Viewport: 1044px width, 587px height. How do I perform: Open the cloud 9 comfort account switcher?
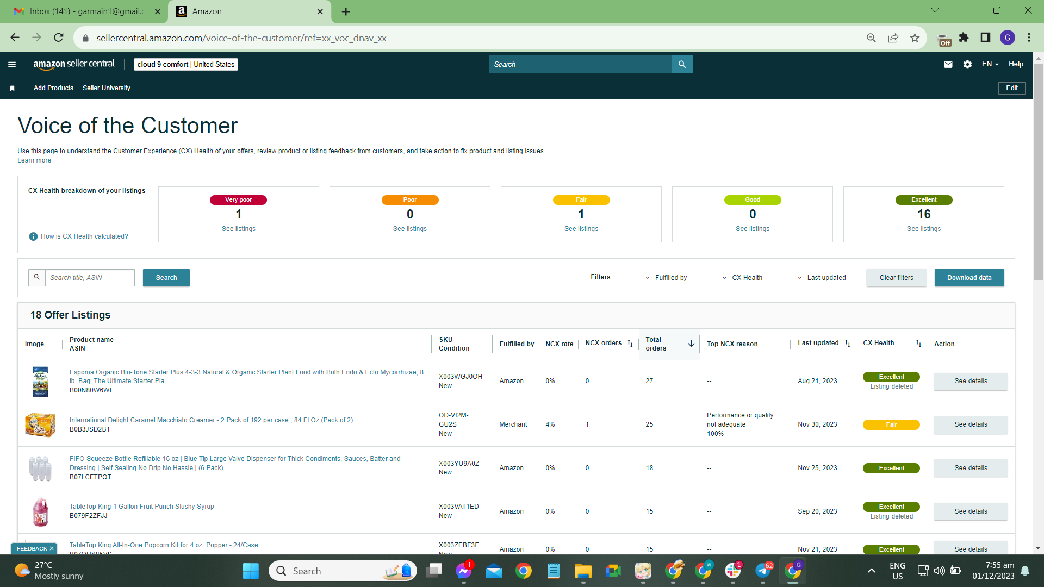point(186,64)
